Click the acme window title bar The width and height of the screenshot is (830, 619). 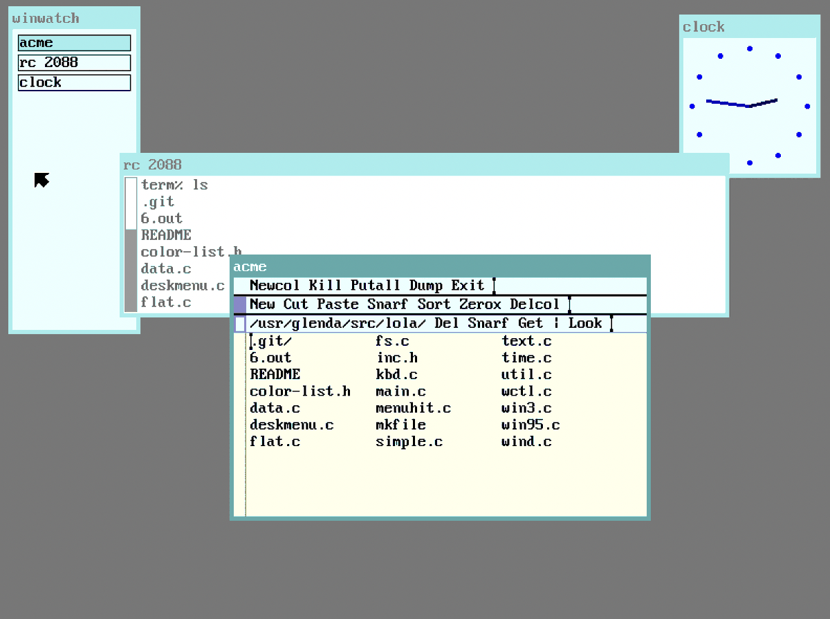[440, 267]
